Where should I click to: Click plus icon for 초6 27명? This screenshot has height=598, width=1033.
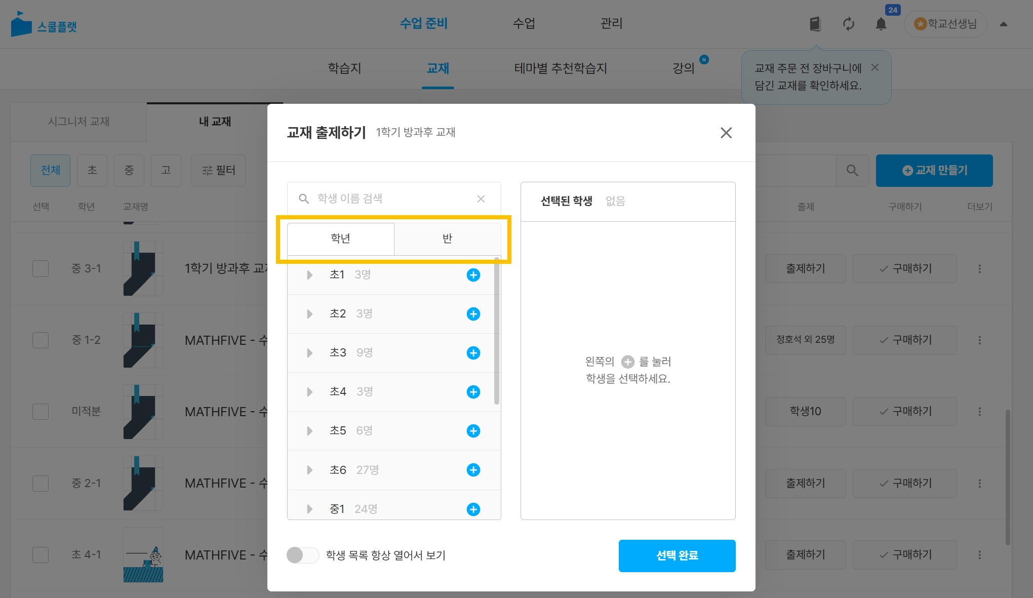pos(473,470)
